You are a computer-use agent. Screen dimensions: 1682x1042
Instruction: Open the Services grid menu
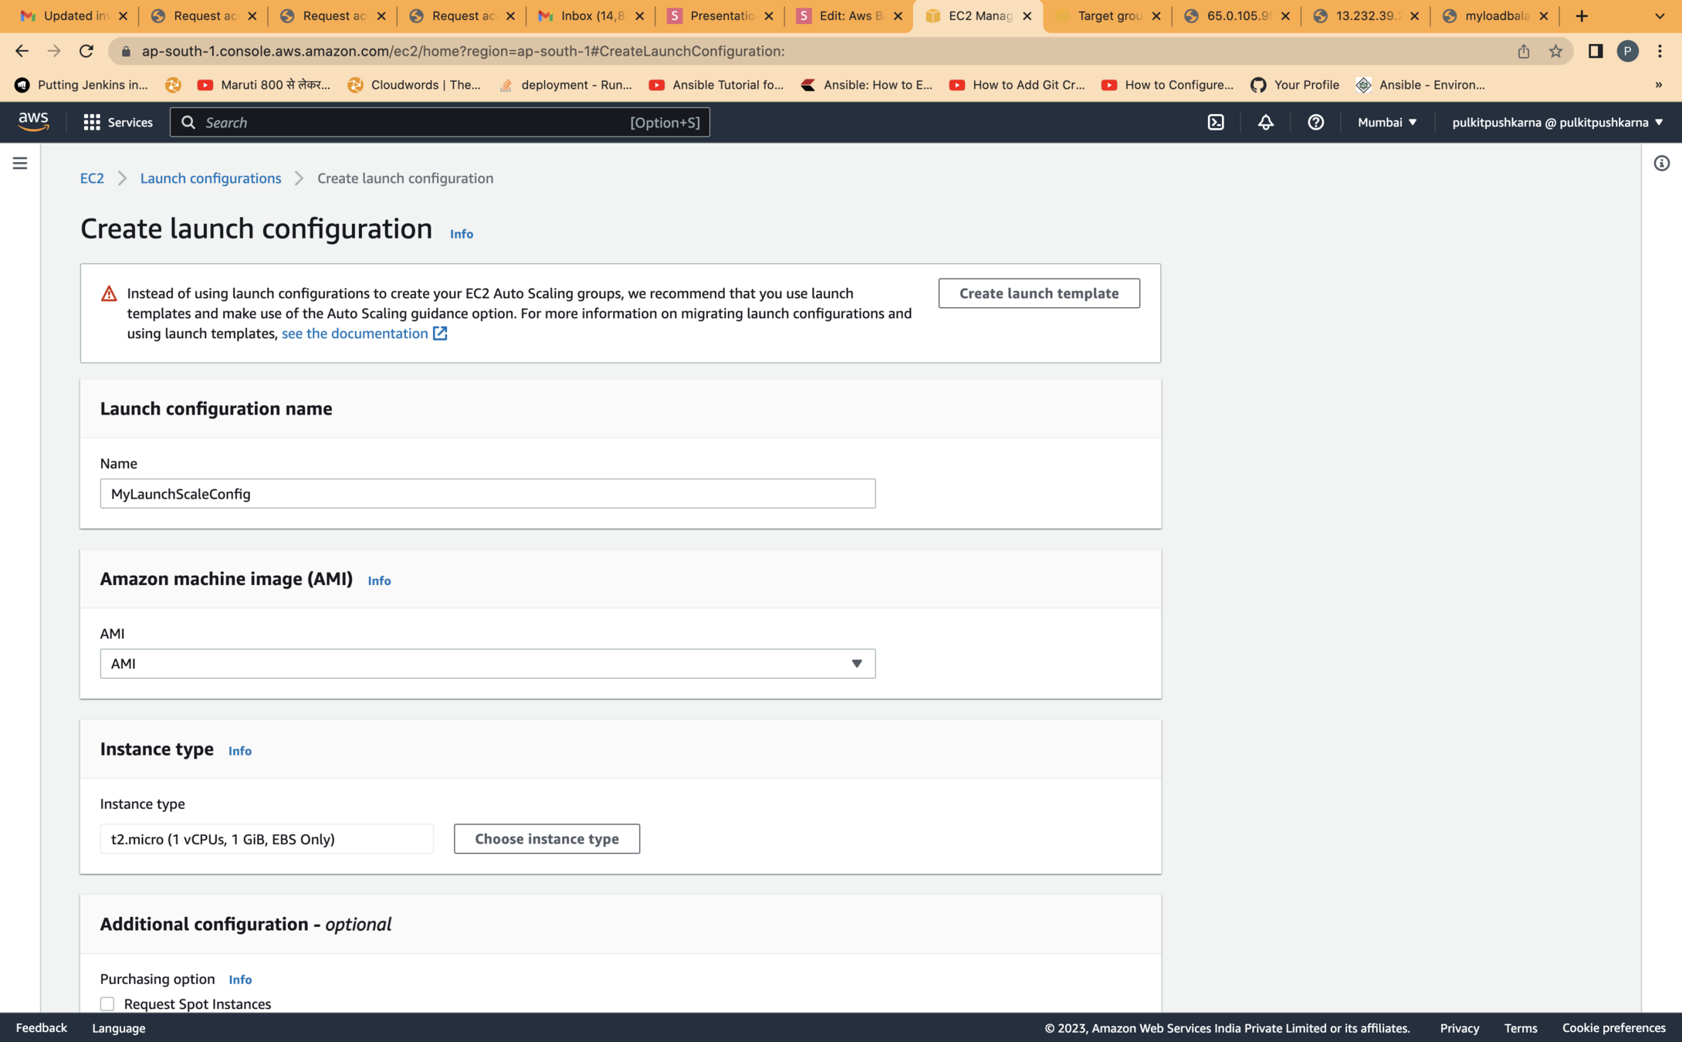tap(118, 122)
